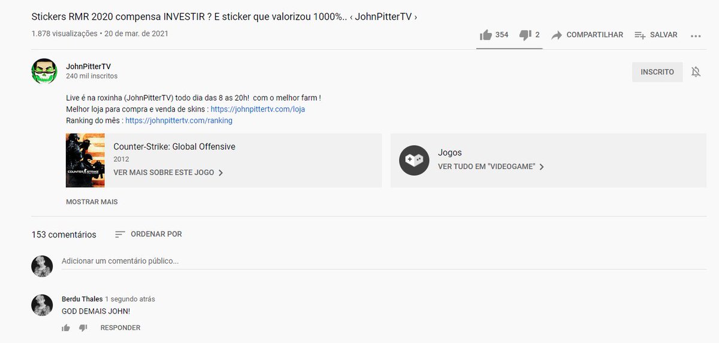719x343 pixels.
Task: Select the 240 mil inscritos text
Action: click(x=92, y=76)
